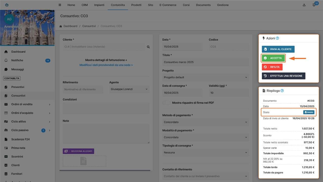Click the hamburger menu icon

(x=60, y=5)
